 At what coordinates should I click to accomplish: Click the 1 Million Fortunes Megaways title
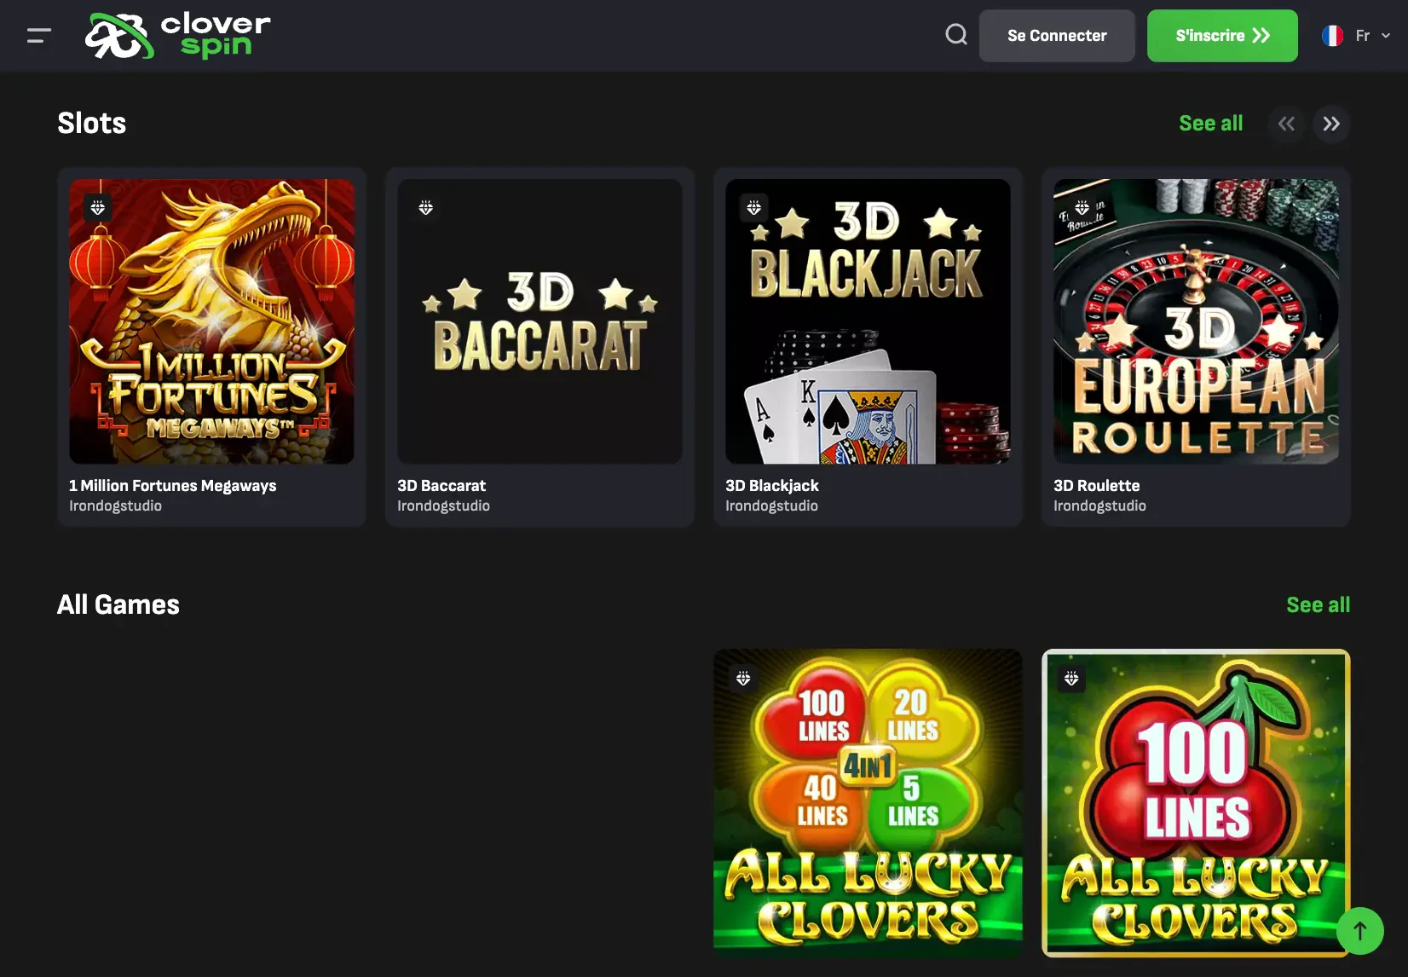(x=173, y=486)
